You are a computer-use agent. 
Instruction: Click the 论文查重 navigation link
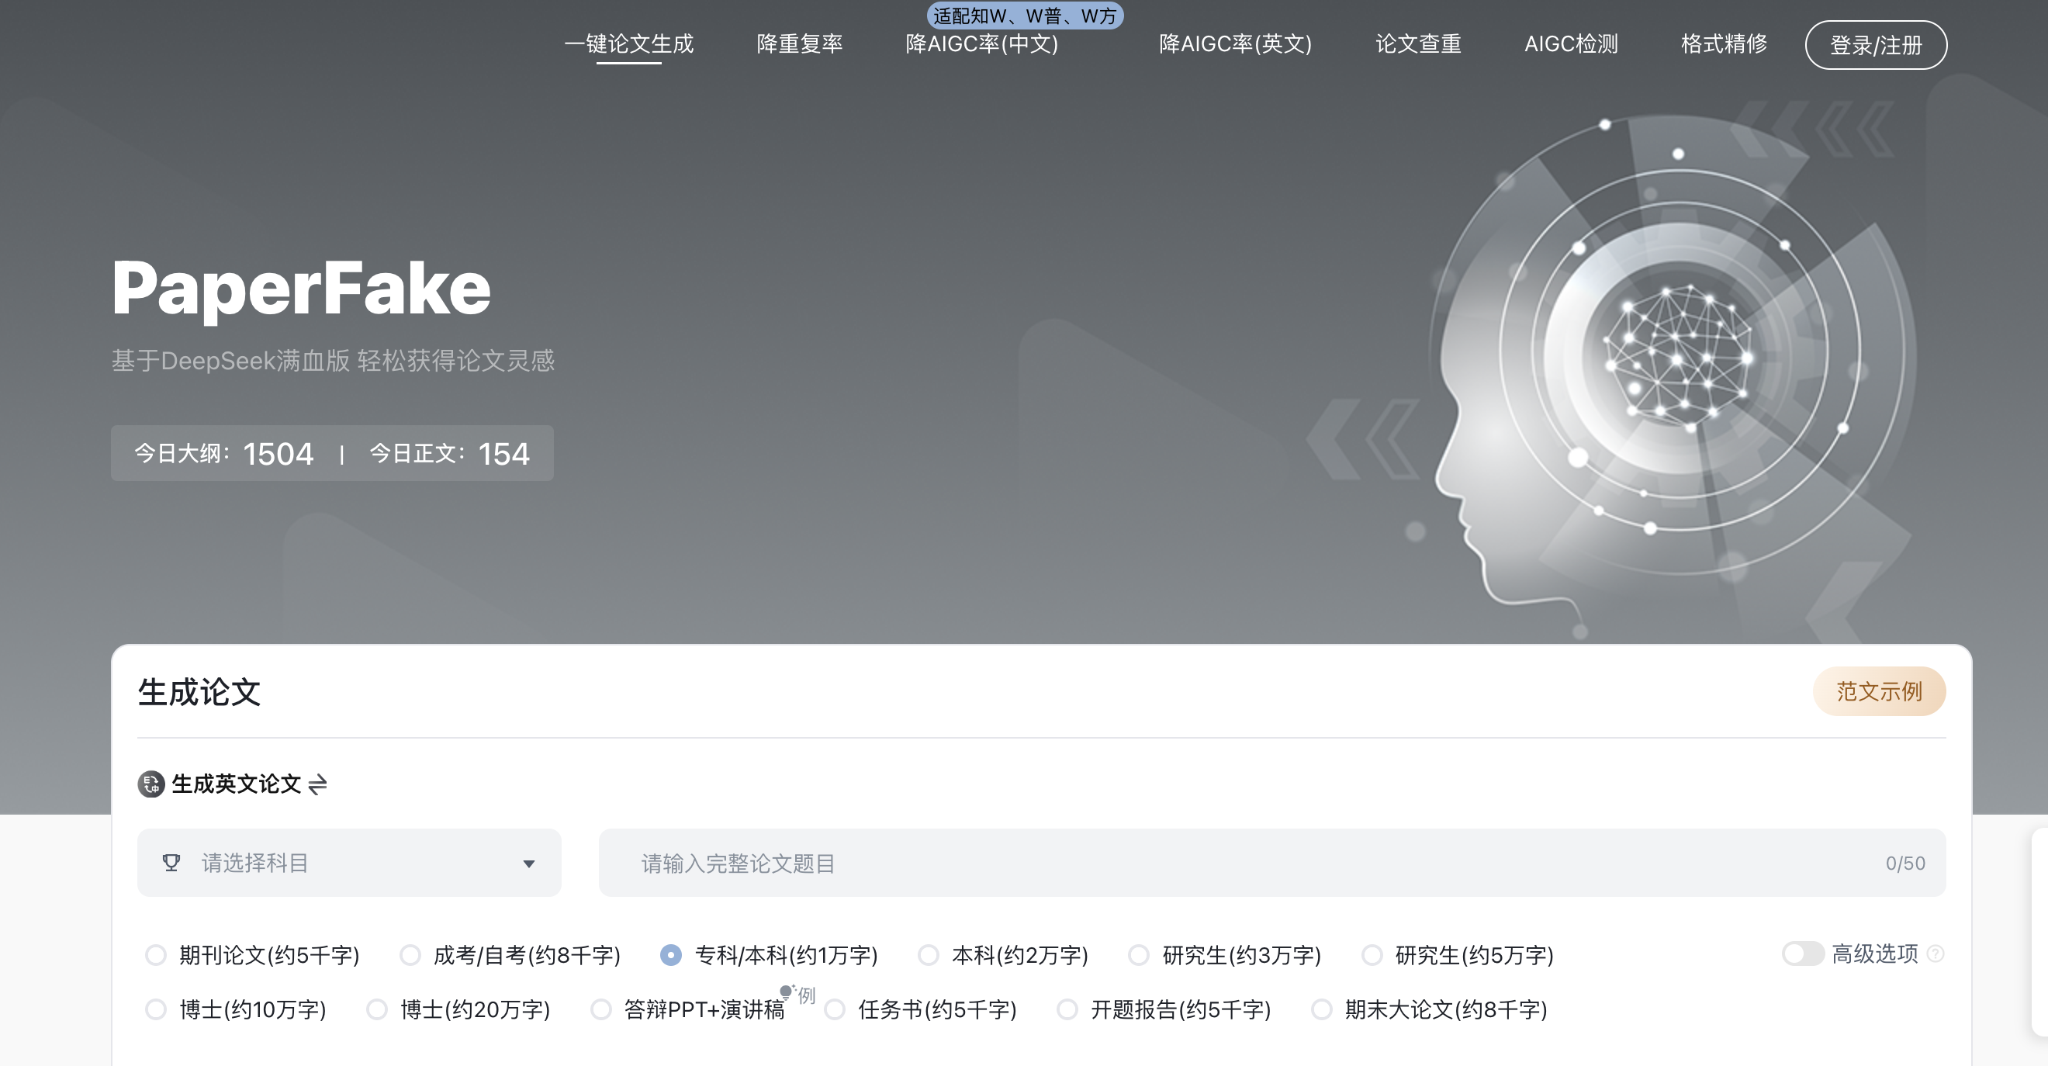1417,43
